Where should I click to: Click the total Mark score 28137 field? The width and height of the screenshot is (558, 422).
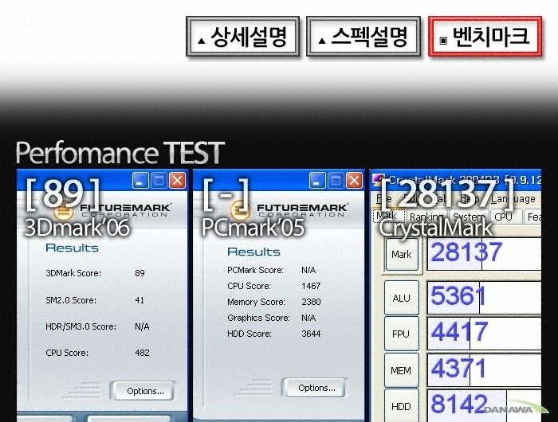click(x=484, y=254)
